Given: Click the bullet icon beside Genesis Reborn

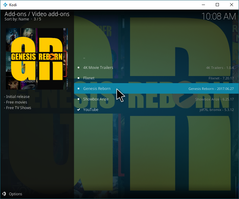Looking at the screenshot, I should 79,89.
